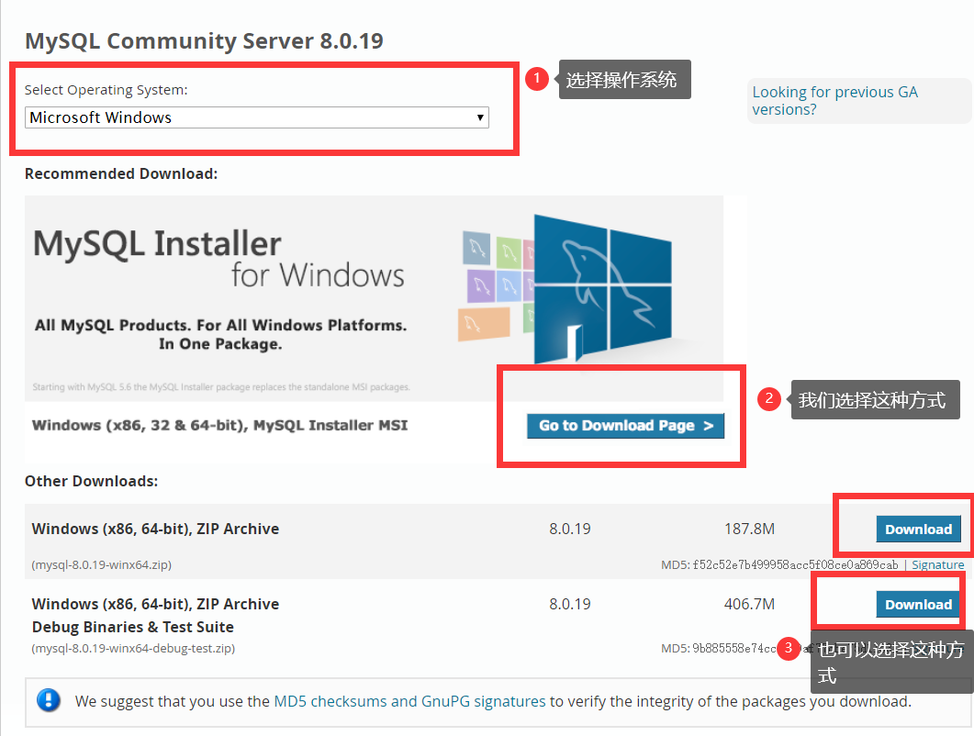Open the 'Looking for previous GA versions?' link
The height and width of the screenshot is (736, 974).
(x=834, y=101)
